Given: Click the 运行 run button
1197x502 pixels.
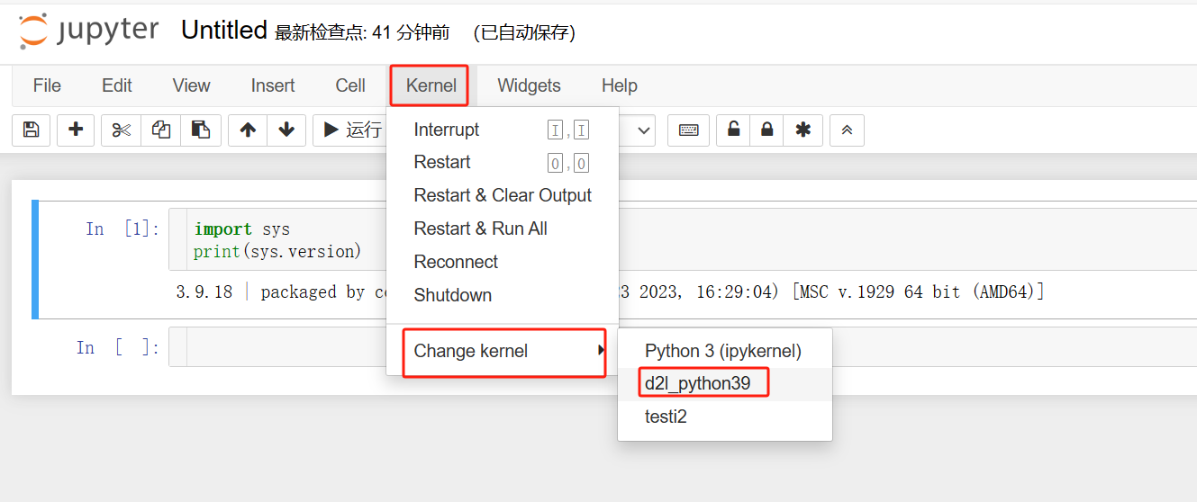Looking at the screenshot, I should coord(351,130).
